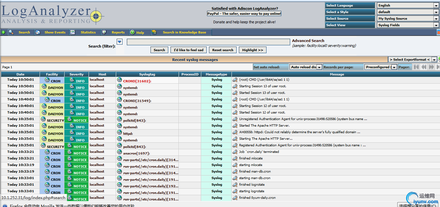Click the Reset search button
The height and width of the screenshot is (207, 440).
223,50
